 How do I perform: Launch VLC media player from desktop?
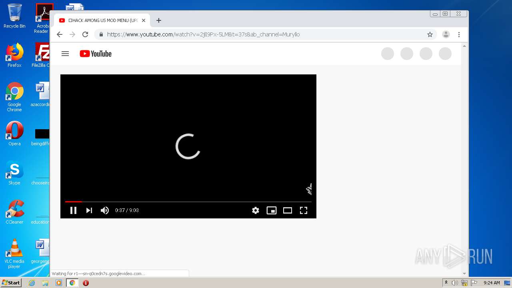point(14,254)
